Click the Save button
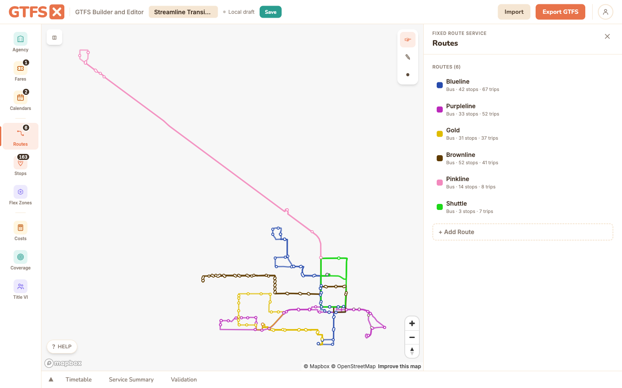 (x=270, y=12)
